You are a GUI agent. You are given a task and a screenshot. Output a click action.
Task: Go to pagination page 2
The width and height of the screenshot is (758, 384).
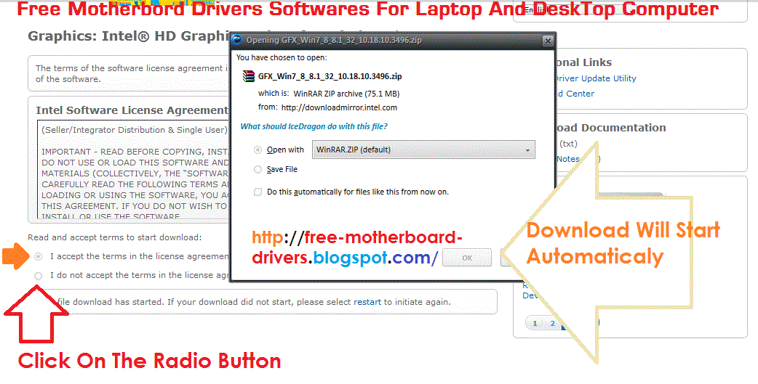(x=553, y=323)
